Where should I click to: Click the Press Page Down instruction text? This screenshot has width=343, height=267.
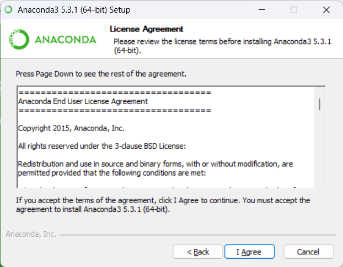pos(101,74)
